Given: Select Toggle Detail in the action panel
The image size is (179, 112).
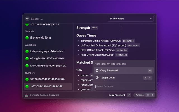Looking at the screenshot, I should [x=108, y=78].
